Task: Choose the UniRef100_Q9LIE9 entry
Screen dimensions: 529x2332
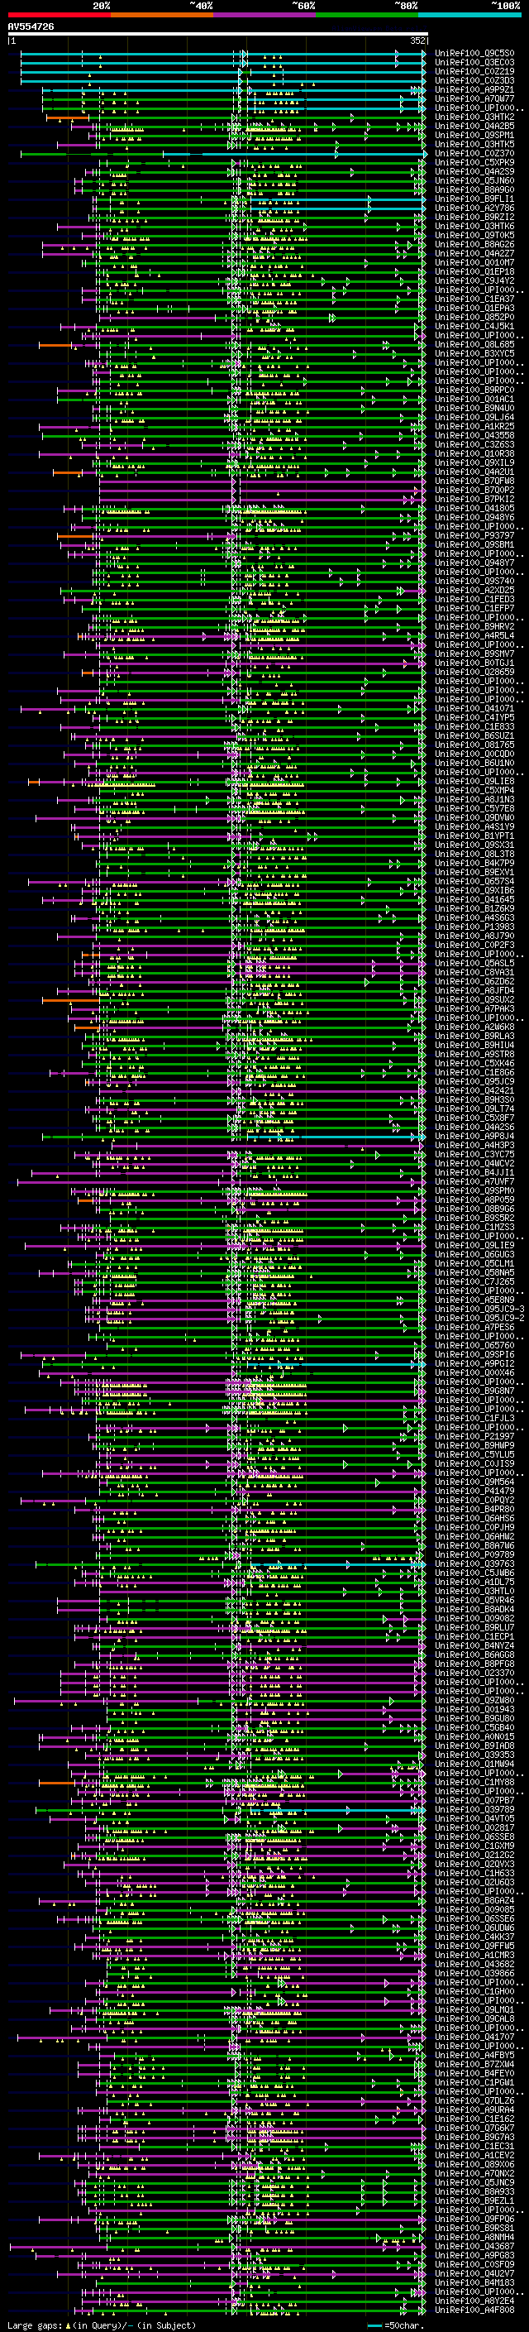Action: [x=474, y=1245]
